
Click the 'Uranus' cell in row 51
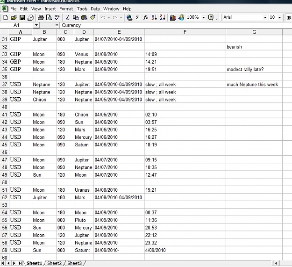[x=84, y=190]
